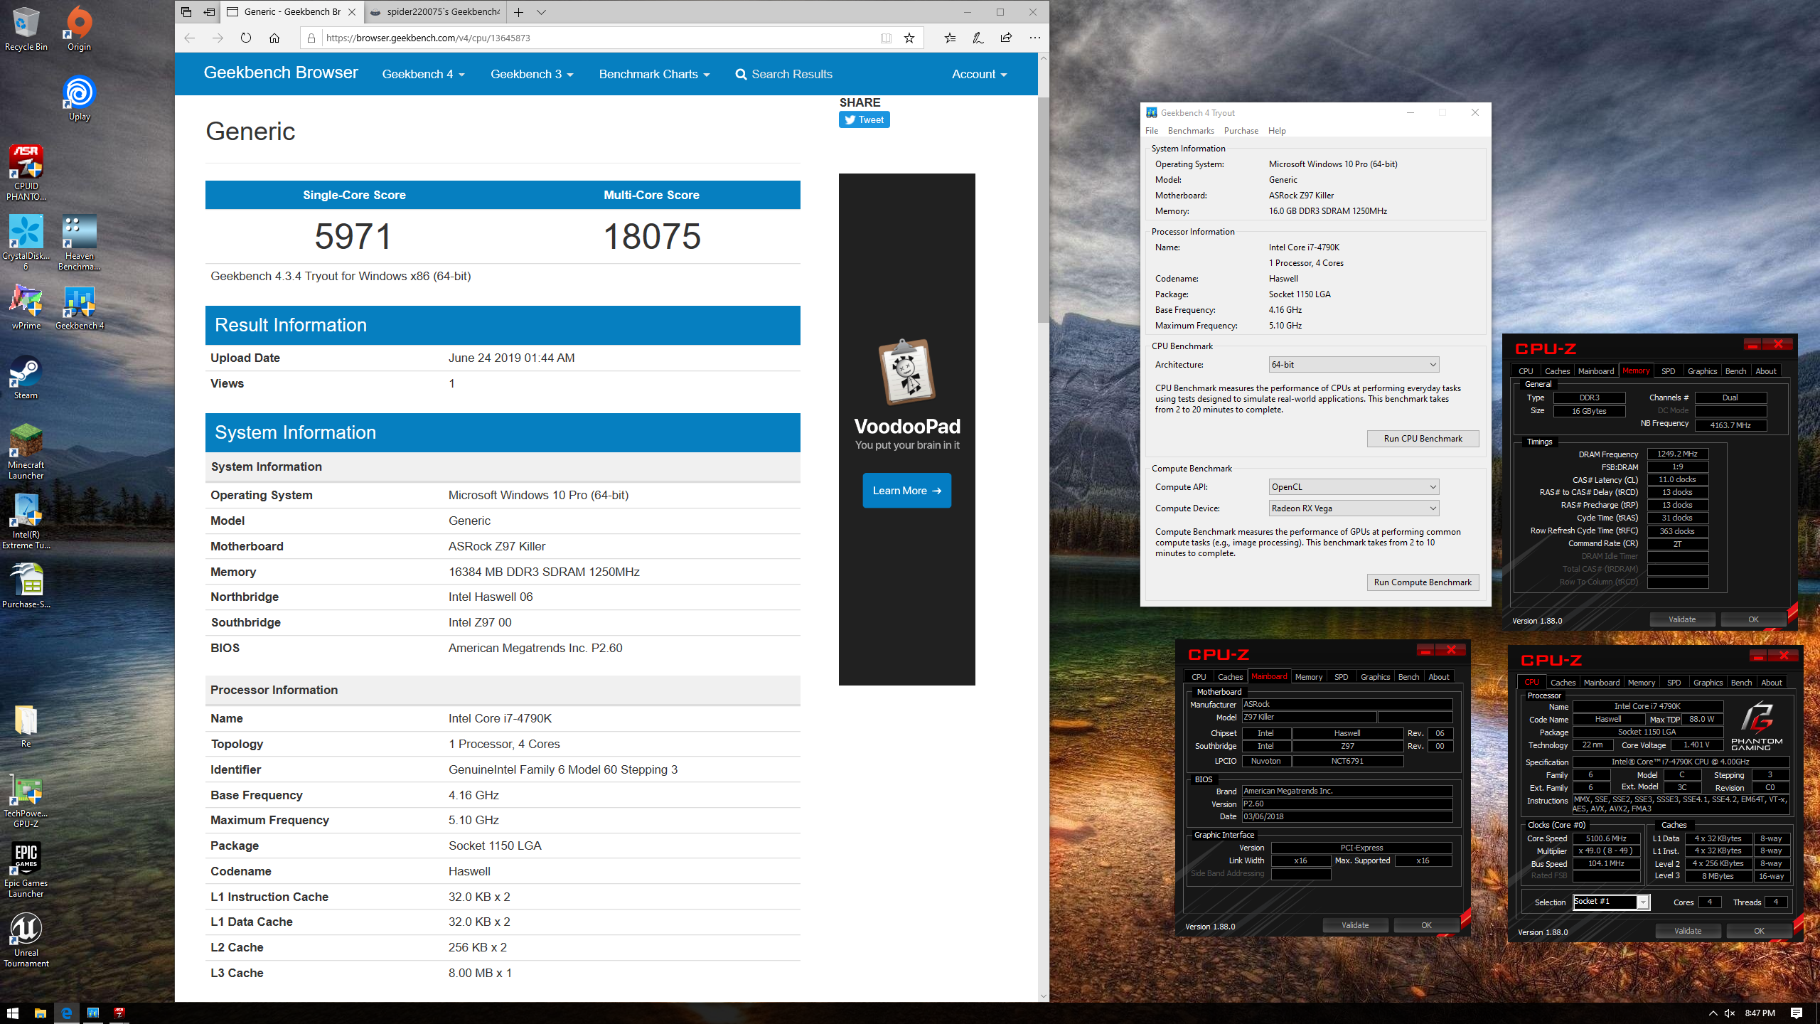The height and width of the screenshot is (1024, 1820).
Task: Open the Architecture 64-bit dropdown
Action: click(1354, 365)
